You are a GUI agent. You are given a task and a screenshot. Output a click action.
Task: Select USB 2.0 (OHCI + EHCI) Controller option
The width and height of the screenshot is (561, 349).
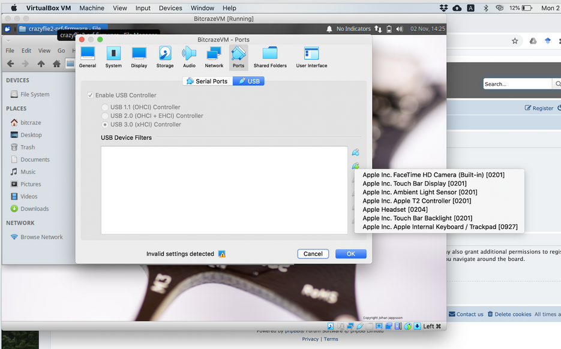(105, 116)
